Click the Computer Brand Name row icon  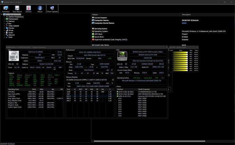pos(93,23)
